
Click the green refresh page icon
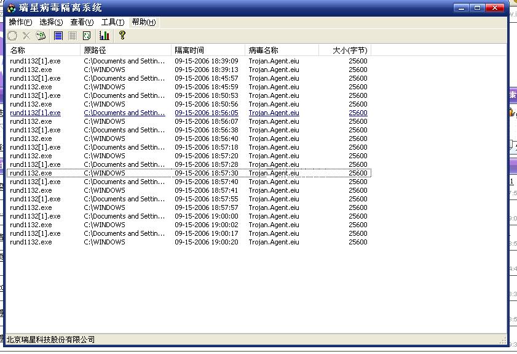(x=87, y=36)
